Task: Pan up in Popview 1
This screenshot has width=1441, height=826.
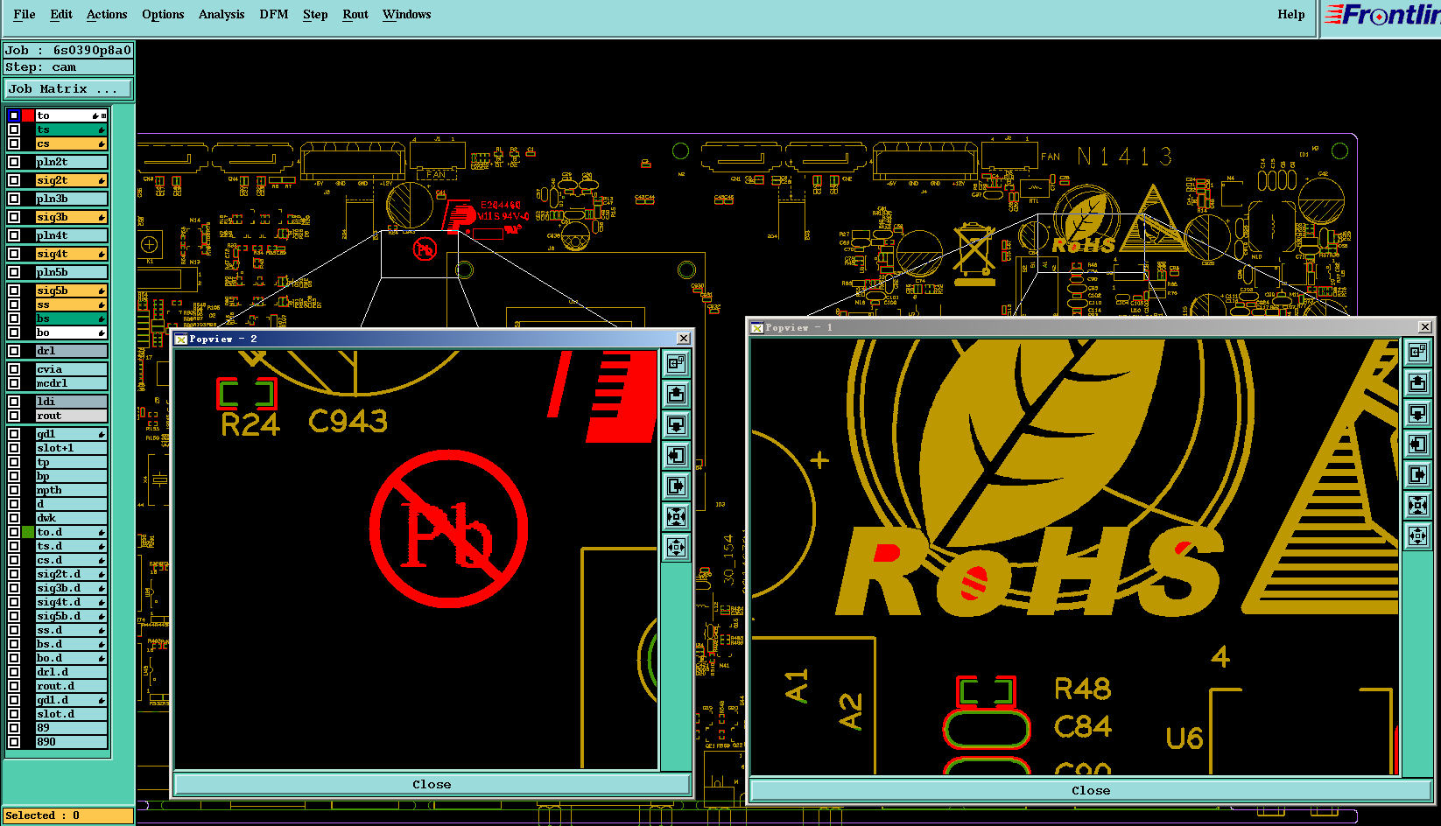Action: pyautogui.click(x=1418, y=382)
